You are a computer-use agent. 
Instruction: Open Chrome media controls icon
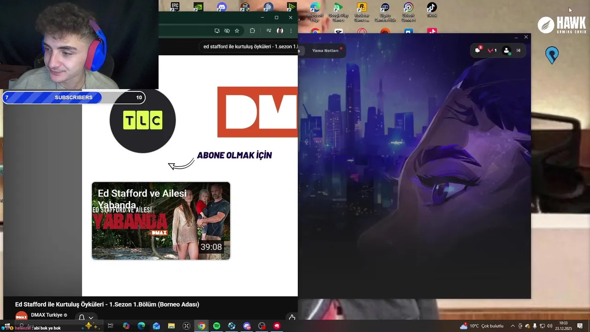pos(269,31)
